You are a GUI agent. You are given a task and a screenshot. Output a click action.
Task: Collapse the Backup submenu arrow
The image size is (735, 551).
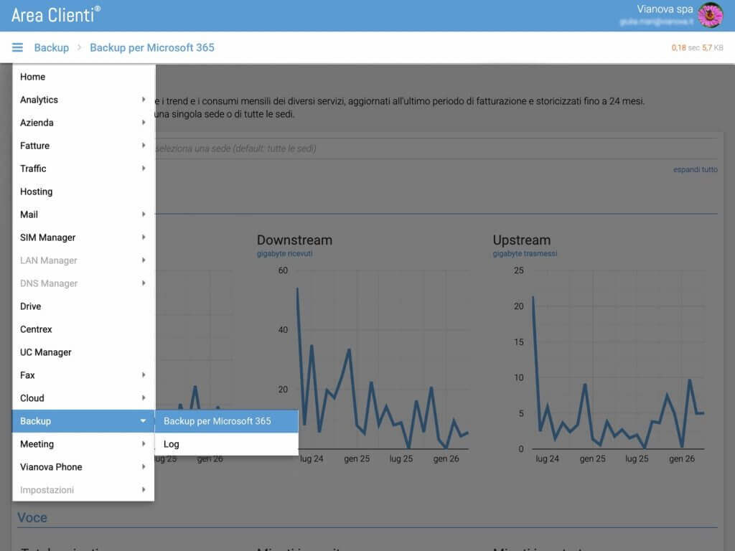pos(143,420)
